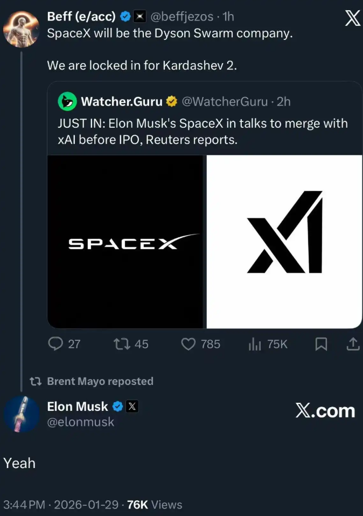Viewport: 363px width, 516px height.
Task: Open the views analytics bar icon
Action: pos(254,344)
